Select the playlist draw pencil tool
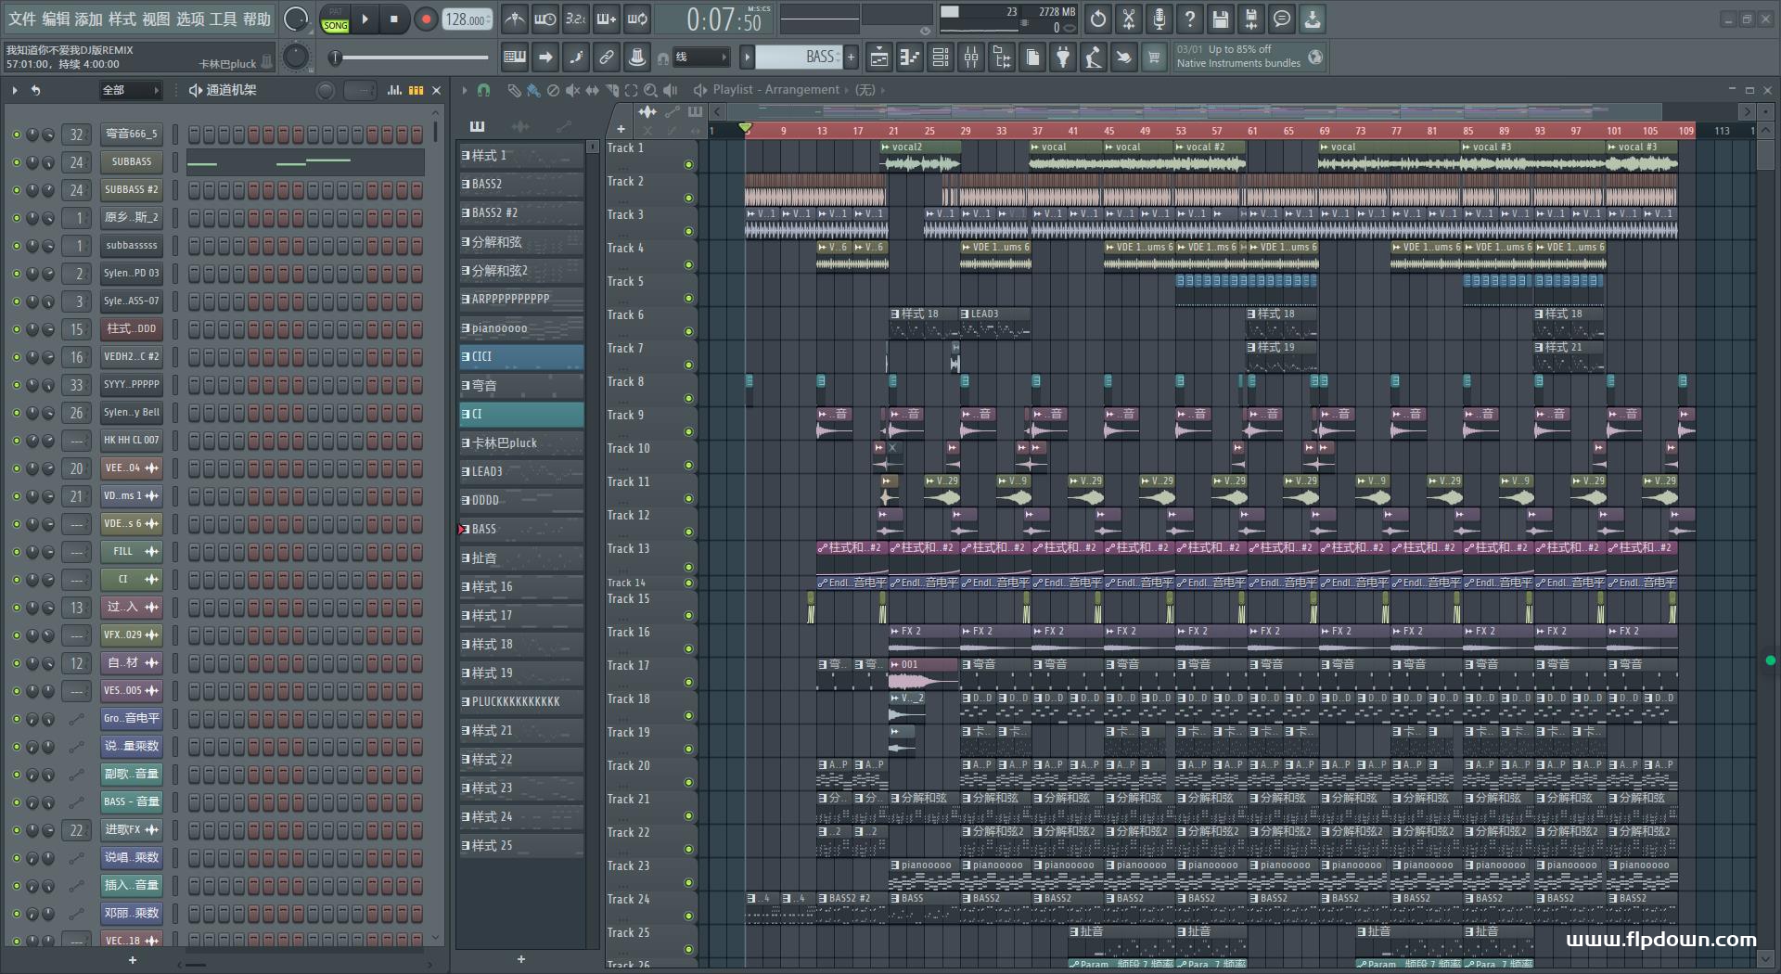Viewport: 1781px width, 974px height. click(x=514, y=90)
